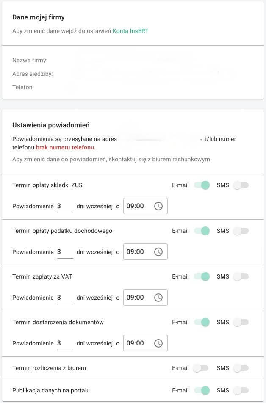Image resolution: width=266 pixels, height=403 pixels.
Task: Toggle E-mail for Publikacja danych na portalu
Action: (202, 390)
